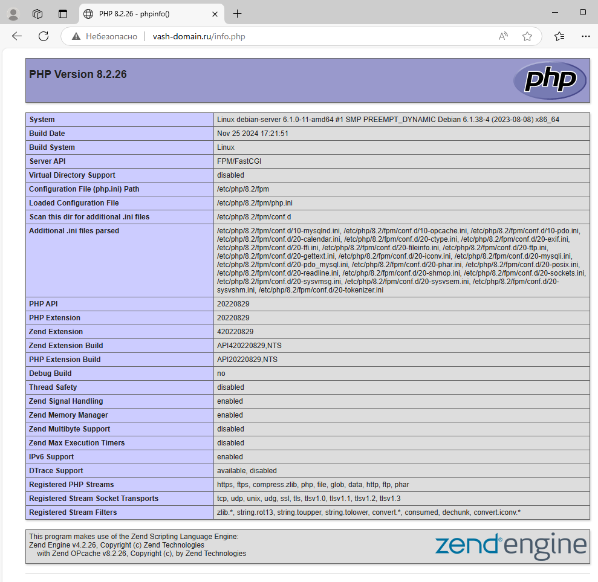Click the PHP logo image
Image resolution: width=598 pixels, height=582 pixels.
(550, 80)
